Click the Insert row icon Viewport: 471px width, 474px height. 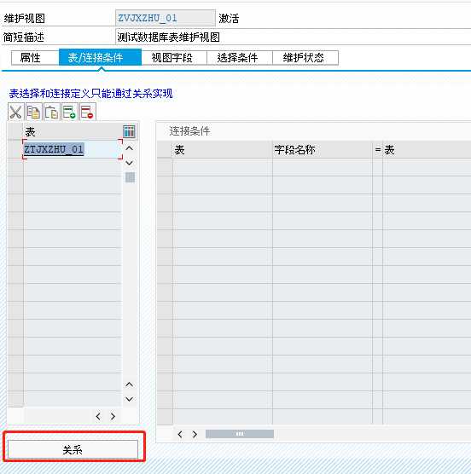(x=69, y=112)
